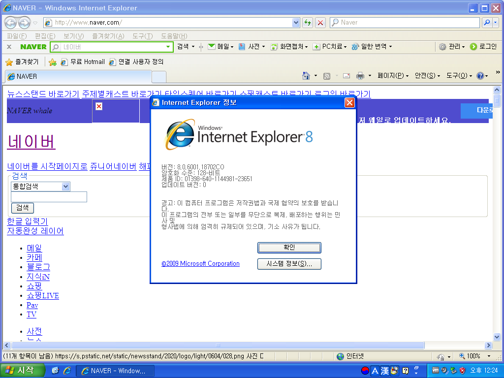Open ©2009 Microsoft Corporation link
The height and width of the screenshot is (378, 504).
tap(201, 264)
